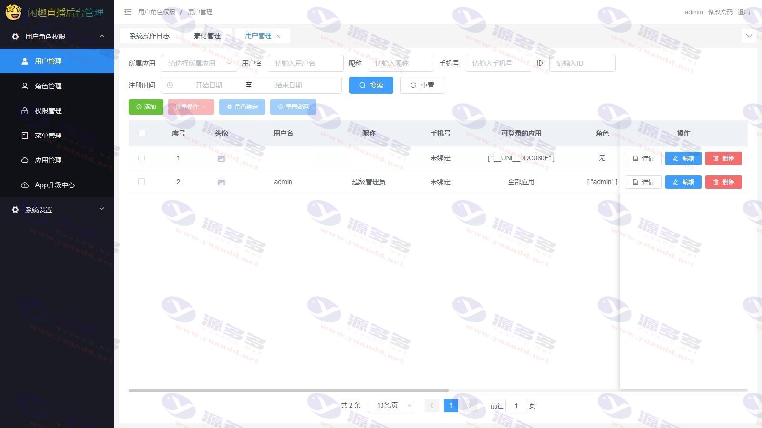Screen dimensions: 762x428
Task: Click 编辑 for row 1
Action: (x=683, y=158)
